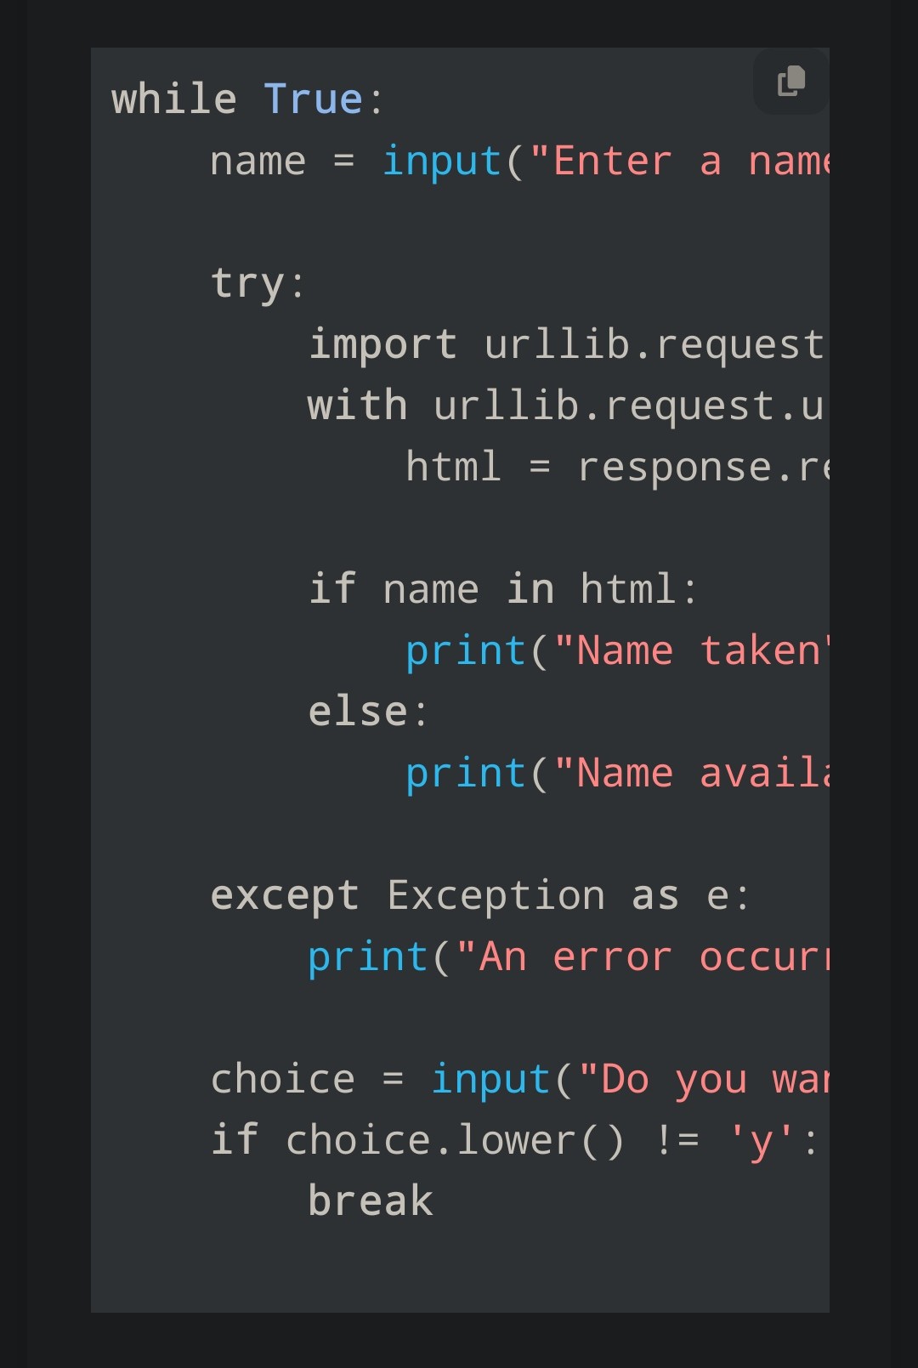918x1368 pixels.
Task: Click the 'while' keyword in the code
Action: [174, 99]
